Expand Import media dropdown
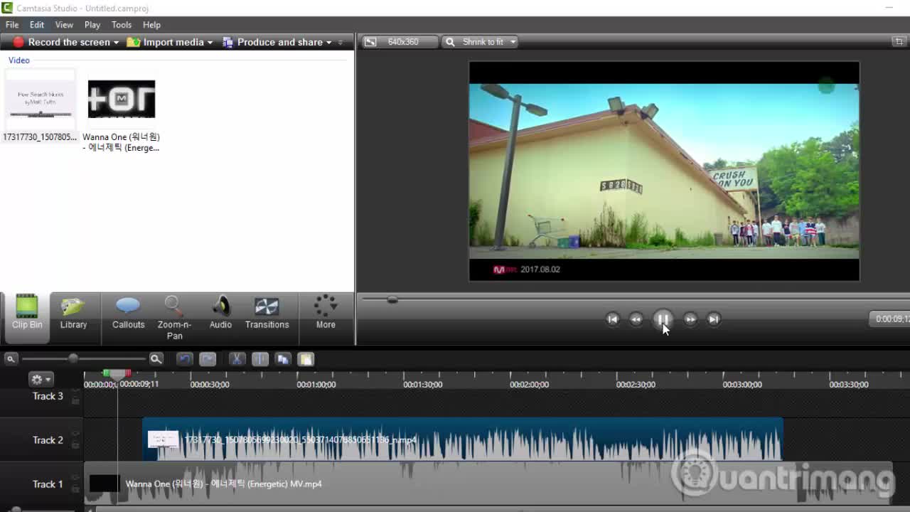910x512 pixels. tap(210, 43)
